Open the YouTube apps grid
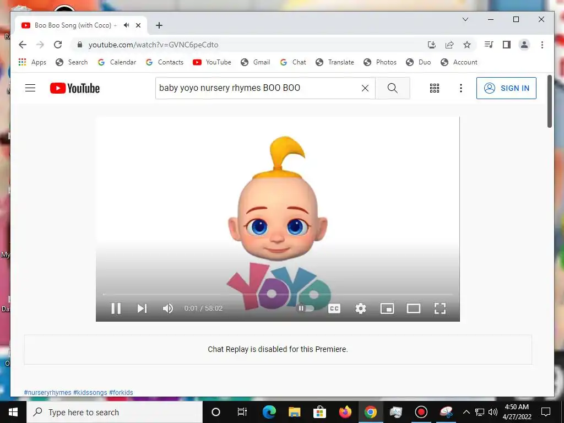 435,88
